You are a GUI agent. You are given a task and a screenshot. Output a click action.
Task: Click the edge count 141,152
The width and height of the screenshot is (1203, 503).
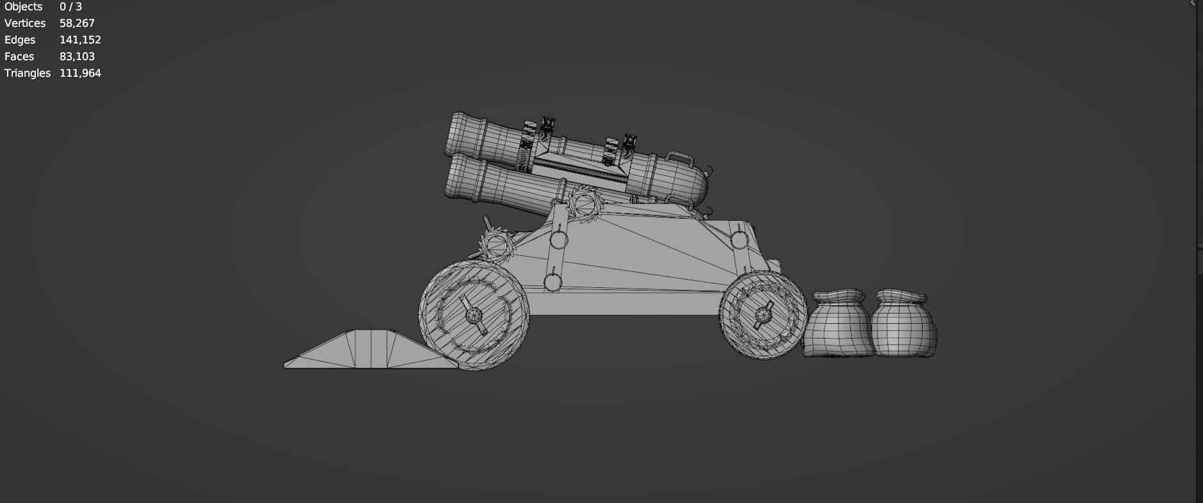(80, 40)
